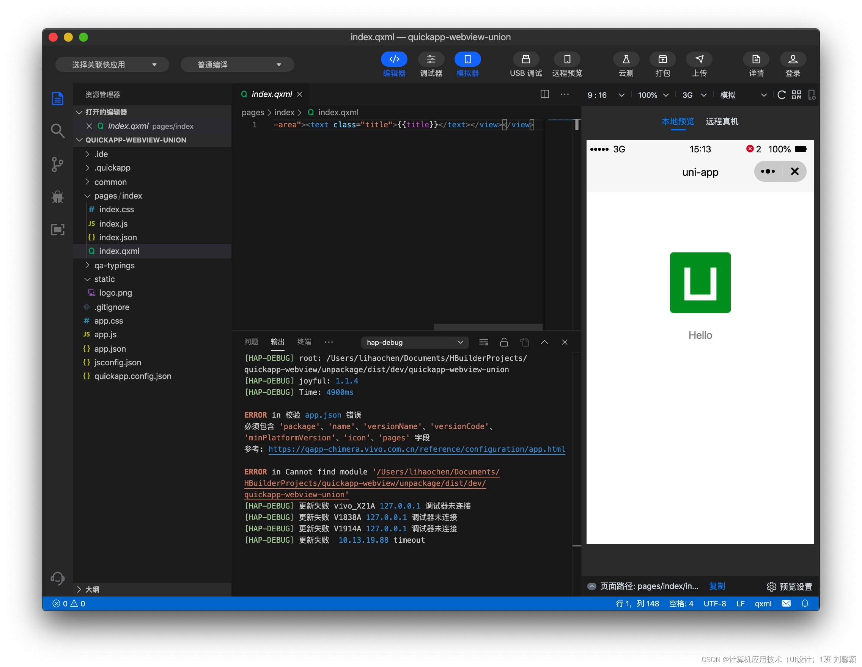862x667 pixels.
Task: Open the 选择关联快应用 dropdown
Action: click(x=112, y=64)
